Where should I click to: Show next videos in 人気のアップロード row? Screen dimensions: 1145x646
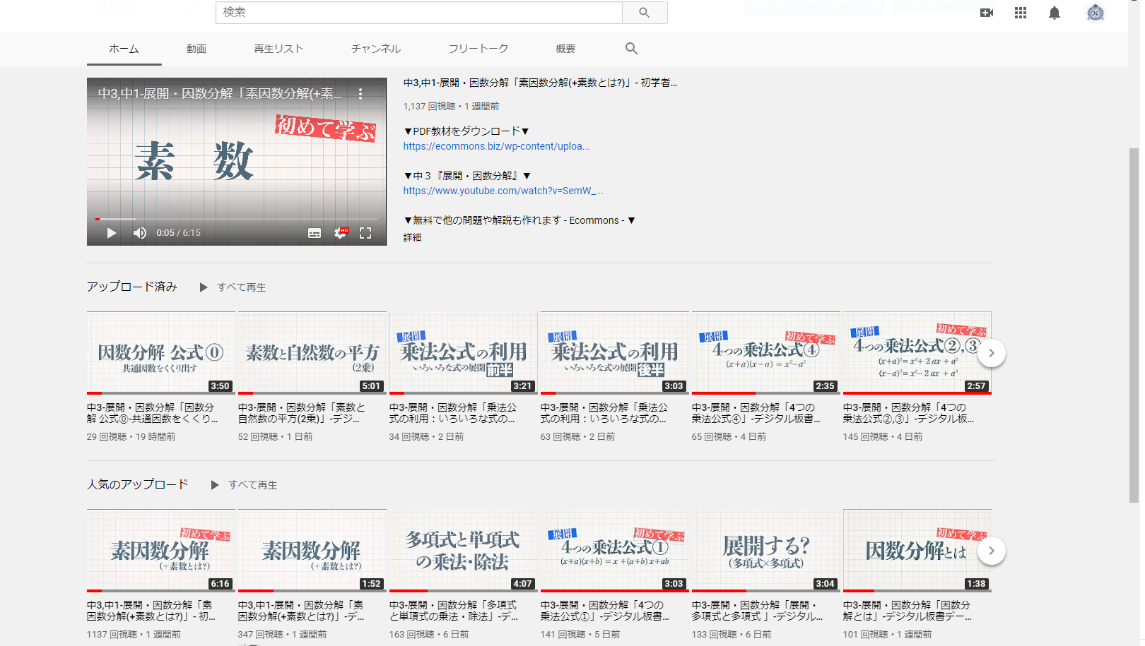992,551
